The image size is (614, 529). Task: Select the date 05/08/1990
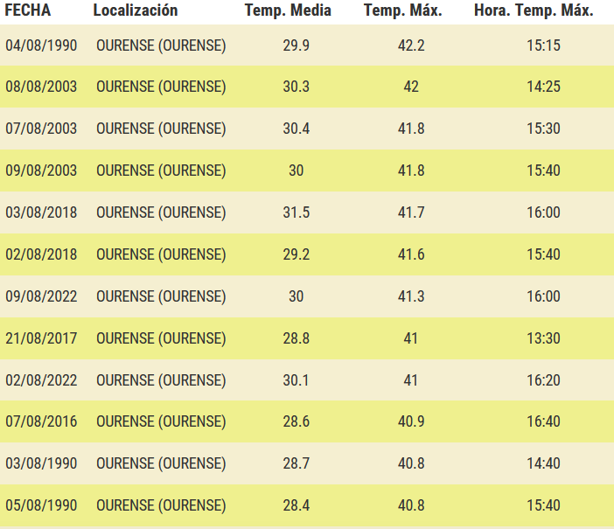[41, 505]
